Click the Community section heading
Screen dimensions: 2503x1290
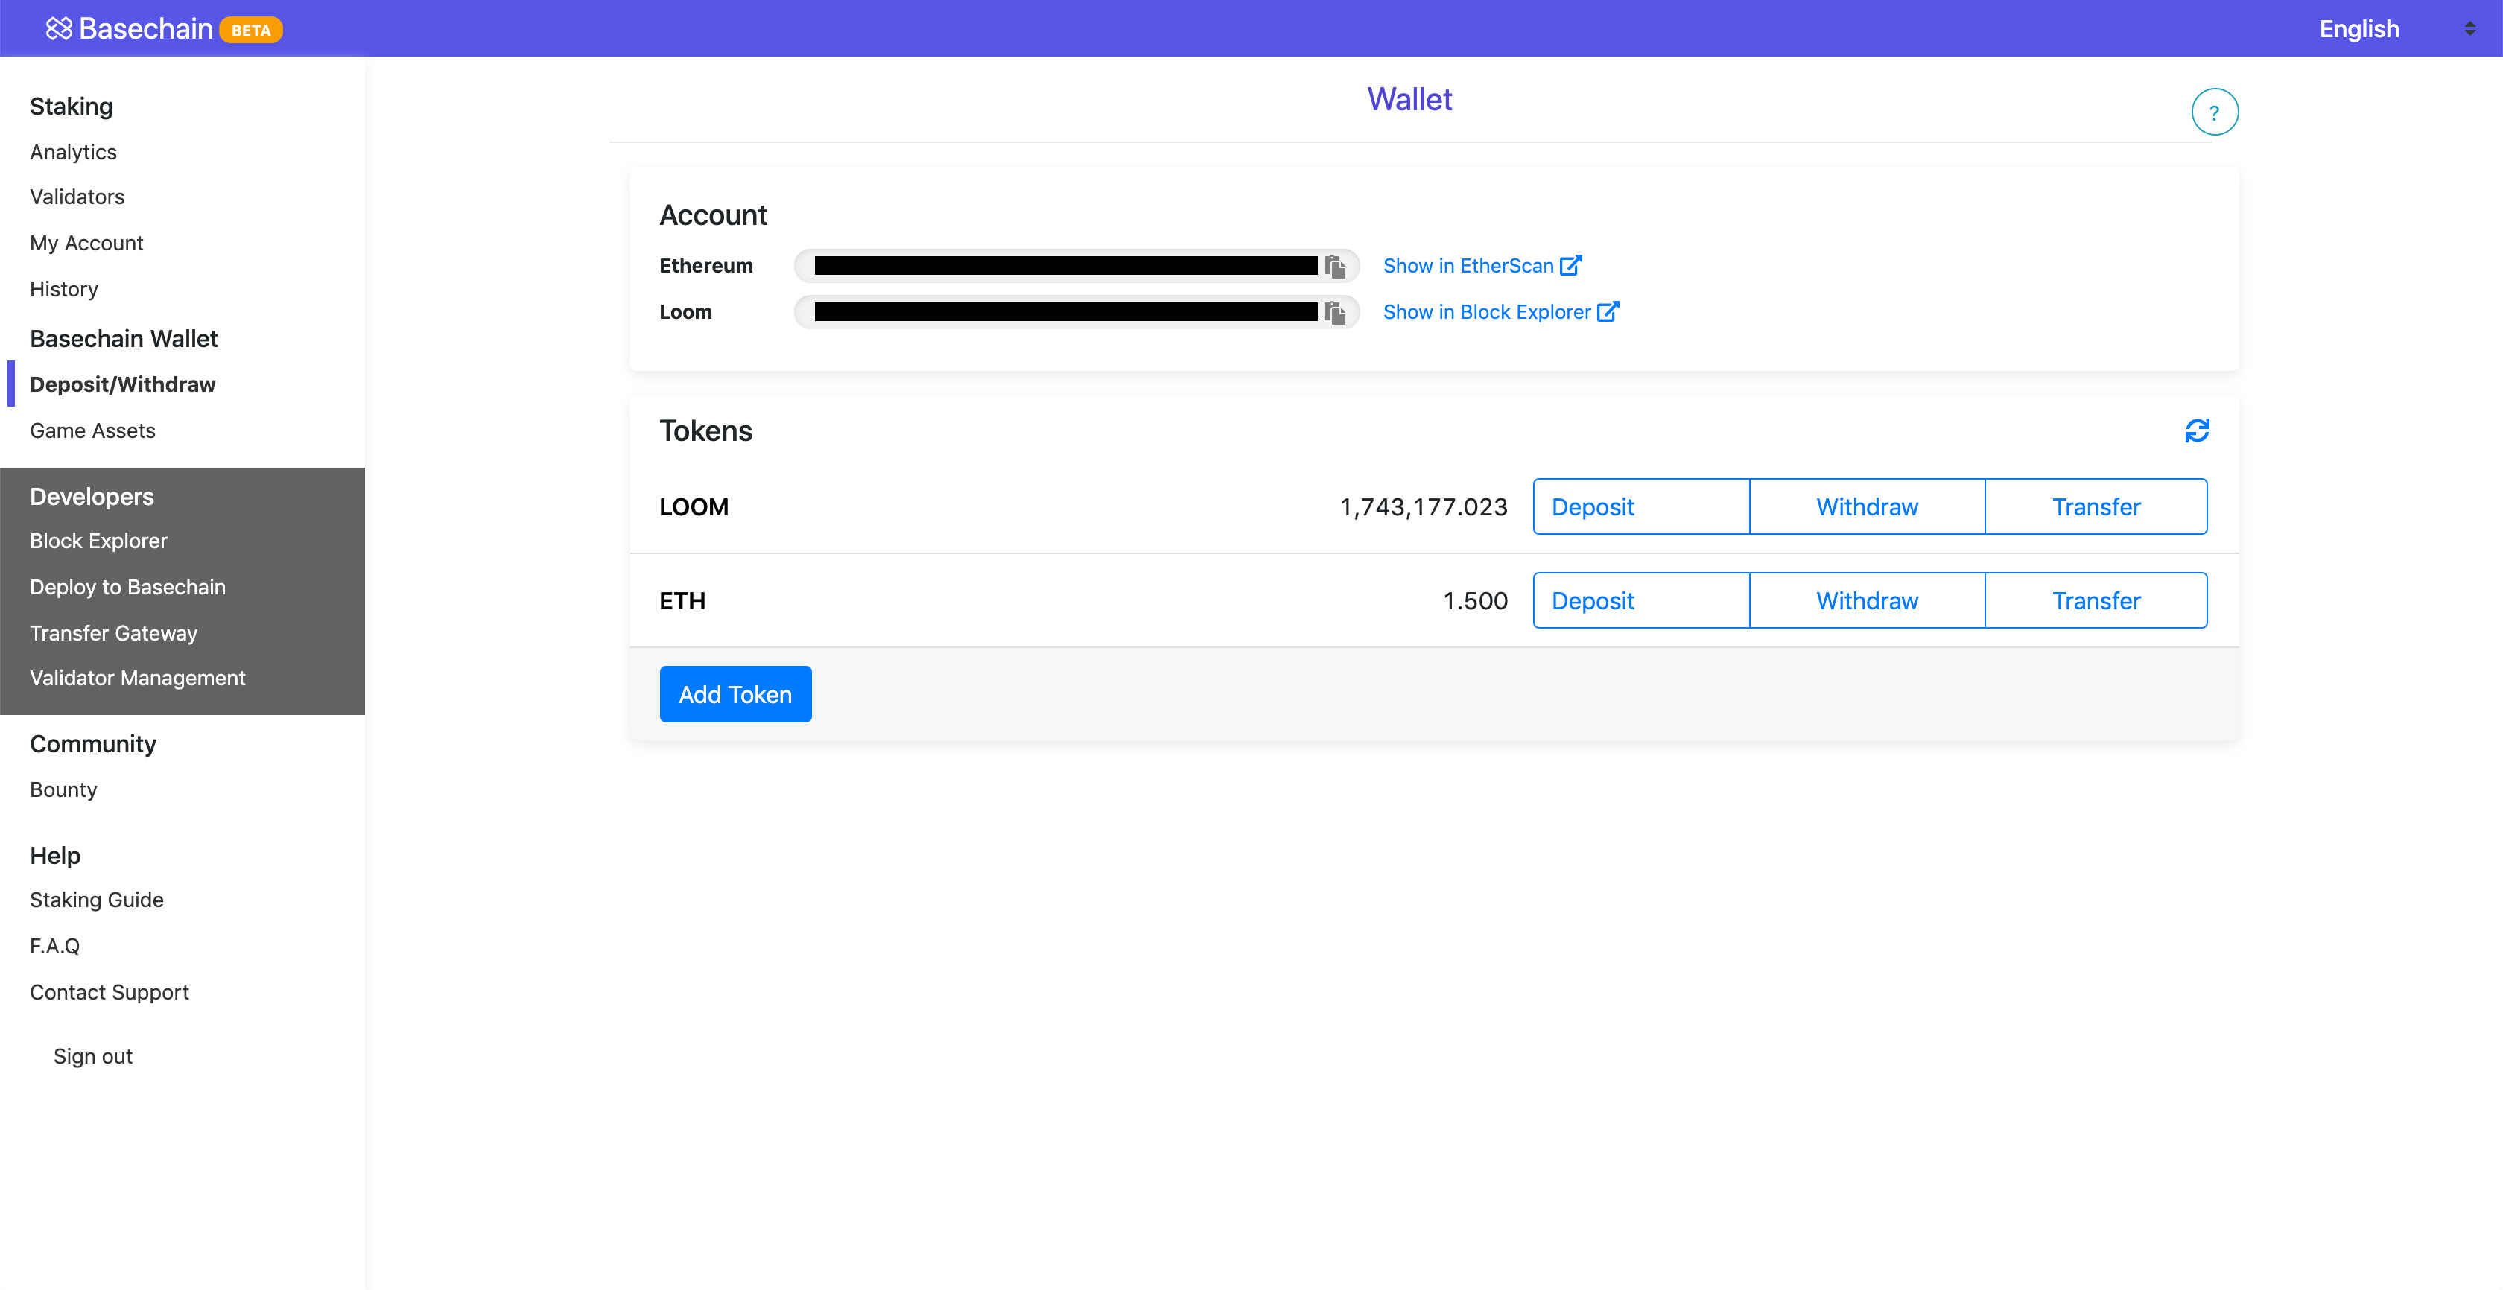point(92,744)
